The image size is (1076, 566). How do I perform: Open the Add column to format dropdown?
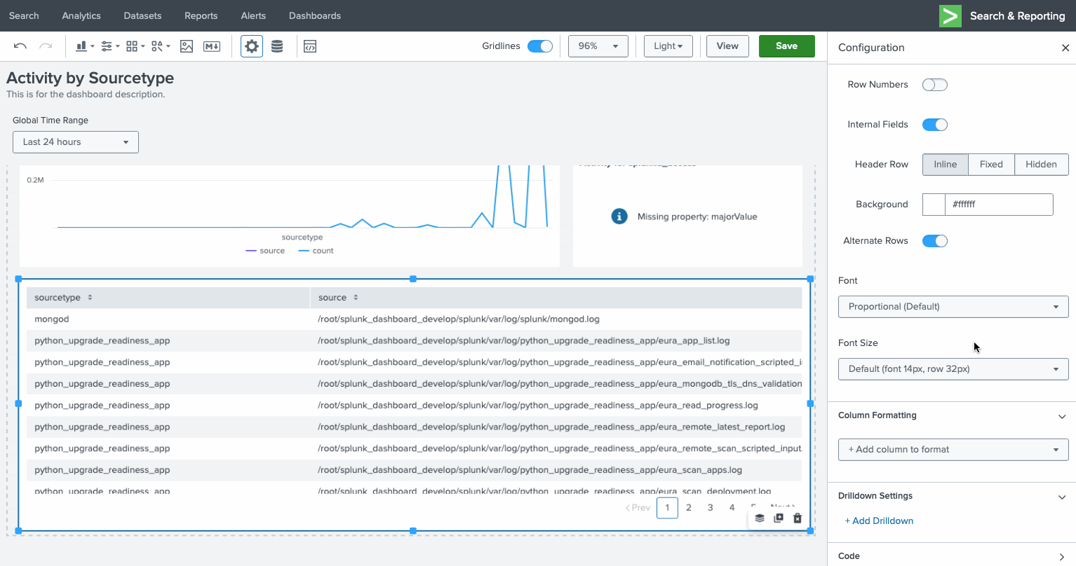[953, 450]
